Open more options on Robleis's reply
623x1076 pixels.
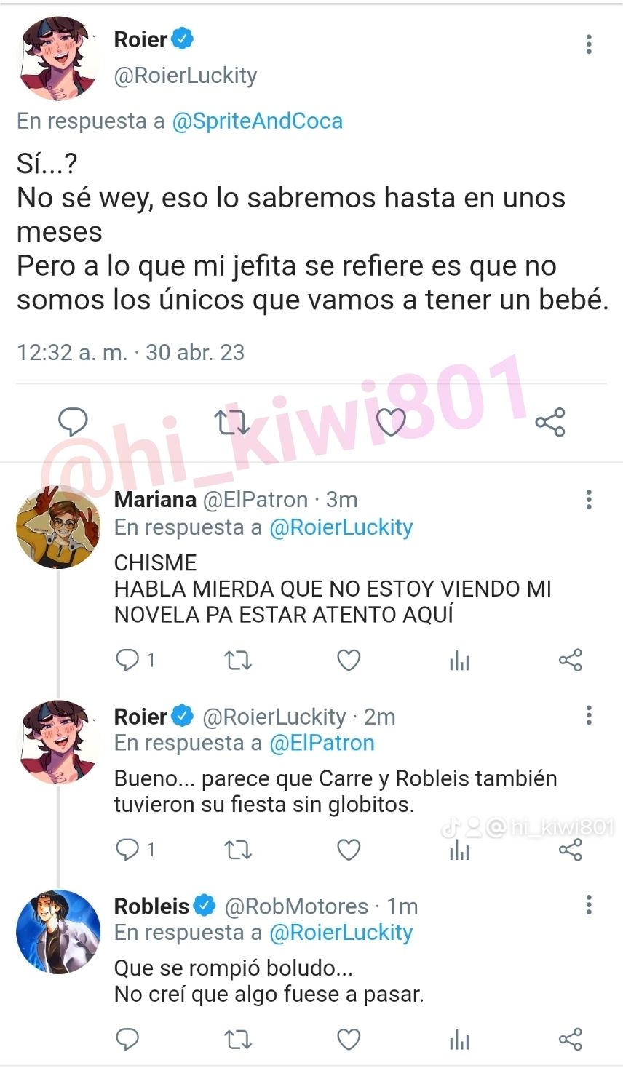(589, 905)
